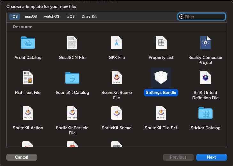Screen dimensions: 233x166
Task: Click the Property List label
Action: pos(161,58)
